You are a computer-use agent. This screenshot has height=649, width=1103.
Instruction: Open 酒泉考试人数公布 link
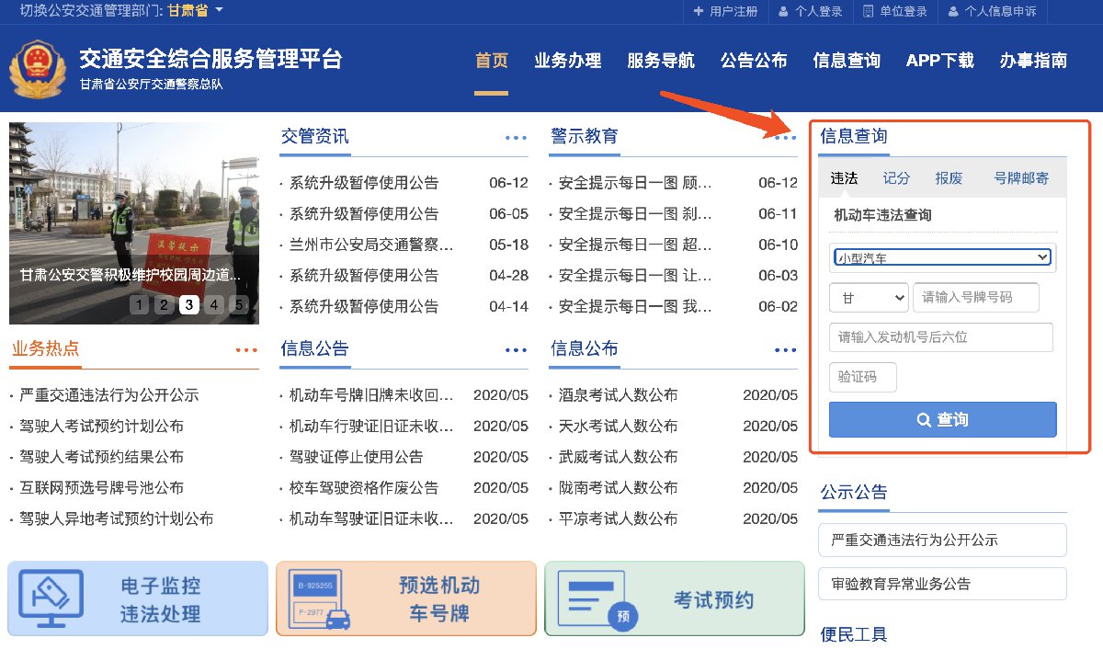(618, 395)
